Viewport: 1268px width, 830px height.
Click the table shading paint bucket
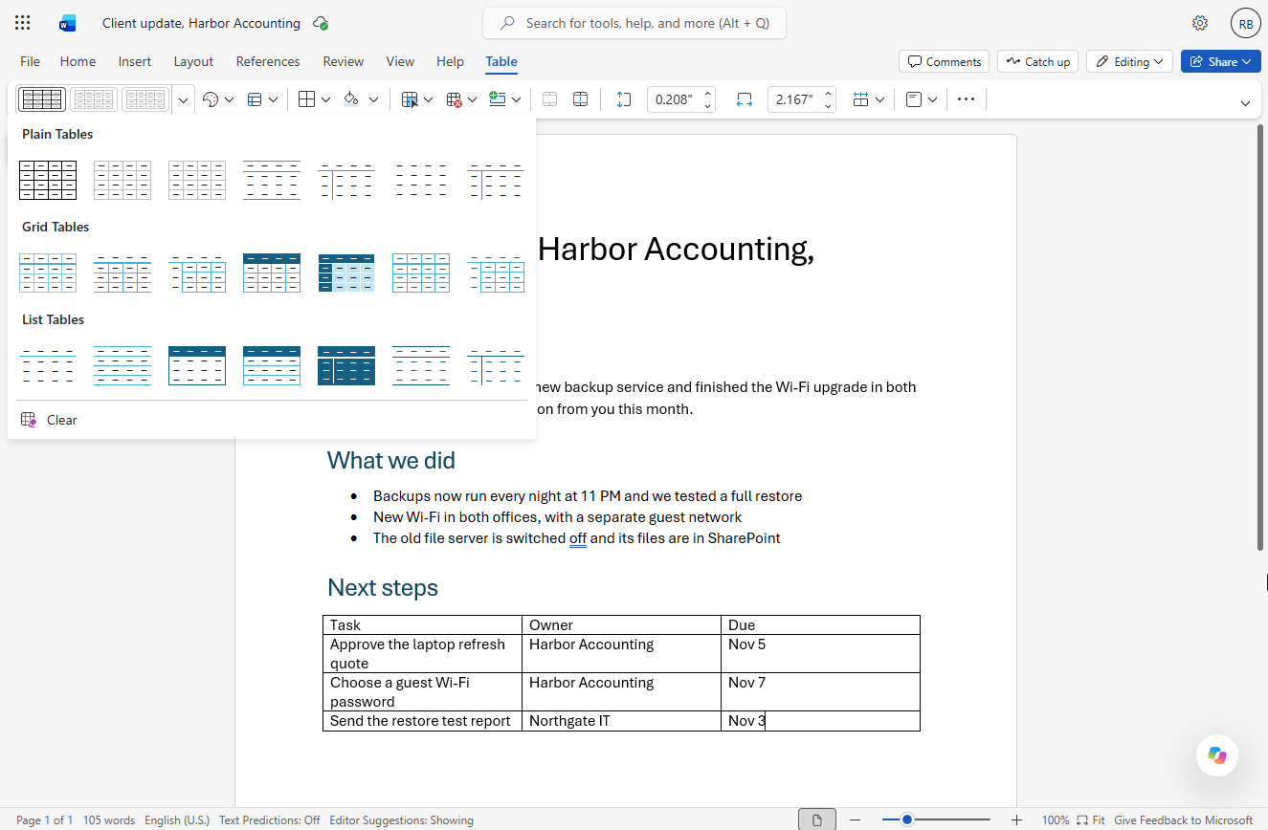(350, 99)
